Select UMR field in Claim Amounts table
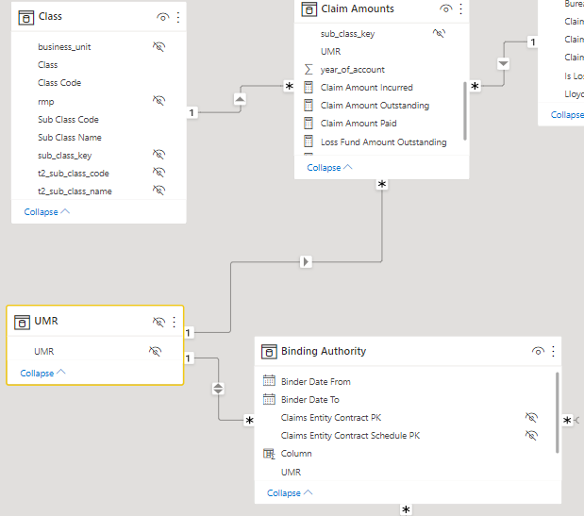584x516 pixels. click(331, 51)
